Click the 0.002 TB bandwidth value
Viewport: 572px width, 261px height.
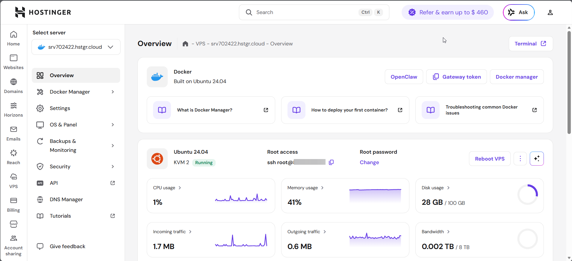pyautogui.click(x=438, y=247)
